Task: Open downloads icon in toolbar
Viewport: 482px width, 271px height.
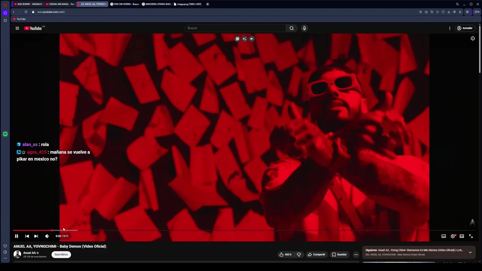Action: (x=449, y=12)
